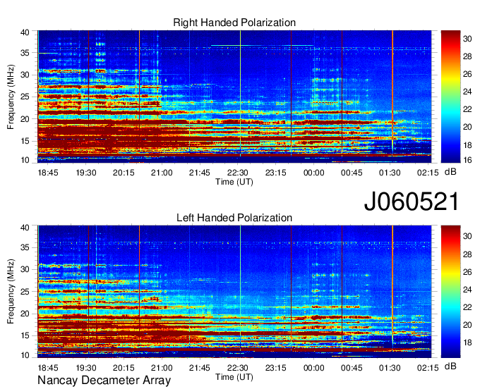Click the 24 dB tick on the lower color bar

[x=467, y=290]
